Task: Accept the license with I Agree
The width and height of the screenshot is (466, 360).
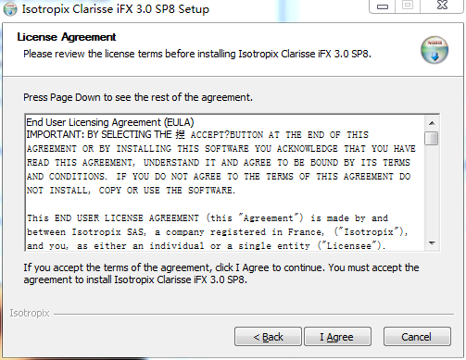Action: click(x=337, y=337)
